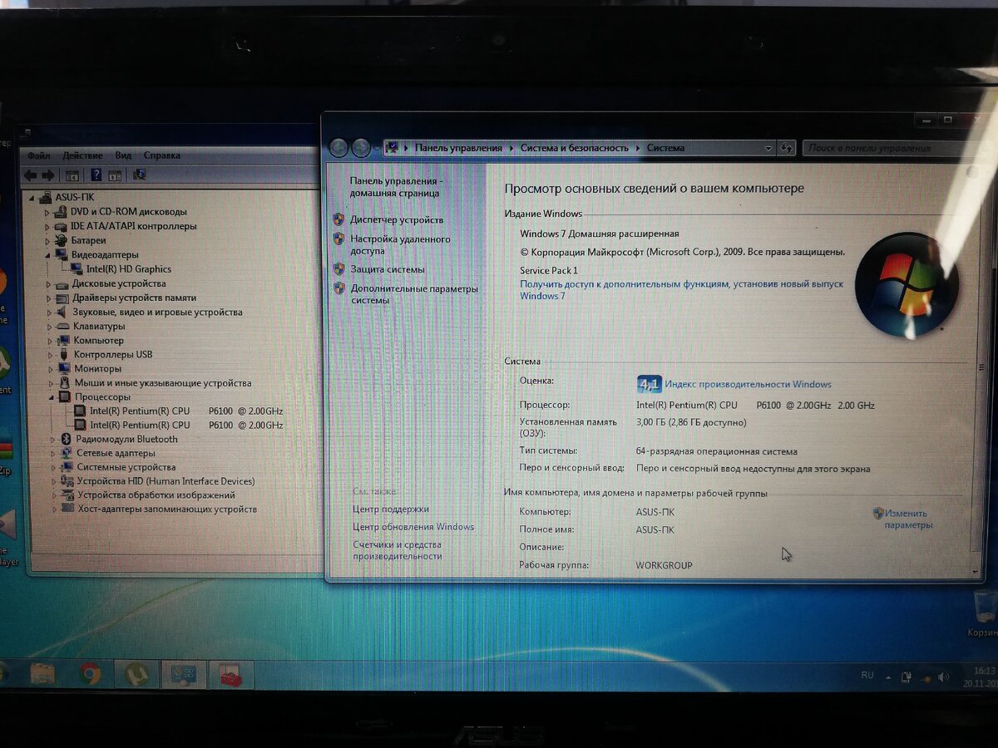Viewport: 998px width, 748px height.
Task: Open the red toolbox app on taskbar
Action: [230, 676]
